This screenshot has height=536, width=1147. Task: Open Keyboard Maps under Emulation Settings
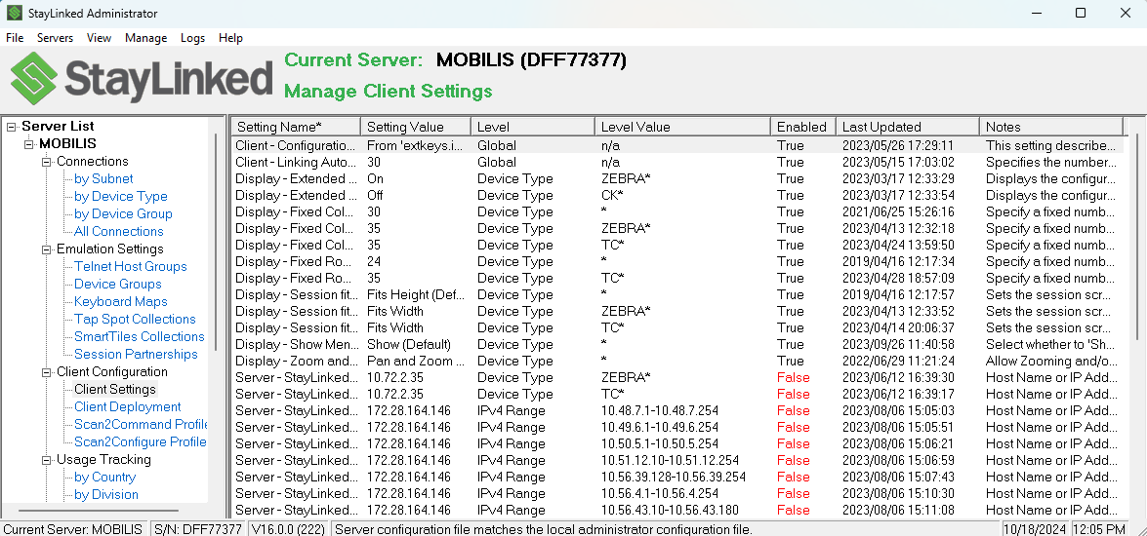(120, 302)
